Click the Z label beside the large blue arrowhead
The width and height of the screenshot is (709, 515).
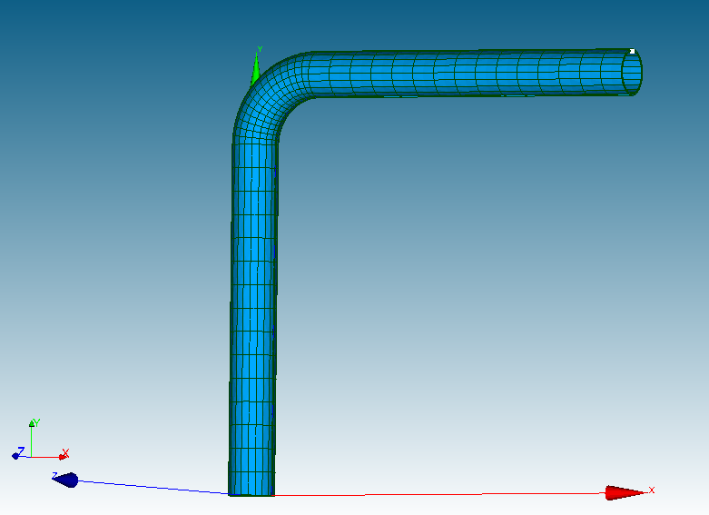[54, 475]
